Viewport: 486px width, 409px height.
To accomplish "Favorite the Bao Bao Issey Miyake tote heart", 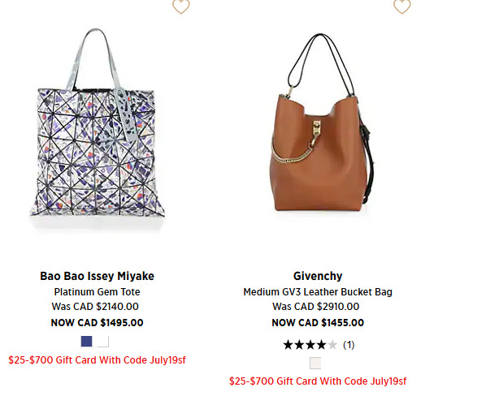I will [181, 6].
